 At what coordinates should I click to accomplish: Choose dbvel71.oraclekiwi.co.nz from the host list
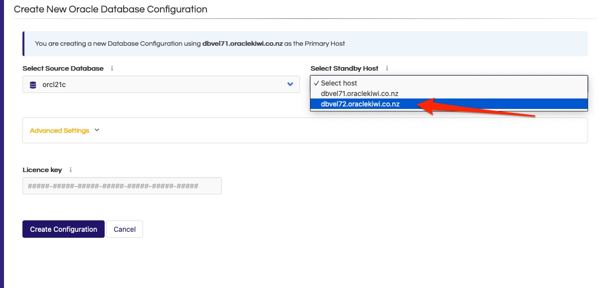[449, 94]
